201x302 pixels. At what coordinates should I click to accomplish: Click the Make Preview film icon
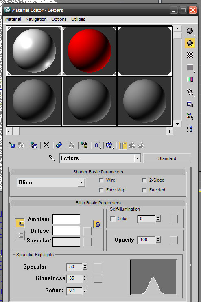(190, 92)
